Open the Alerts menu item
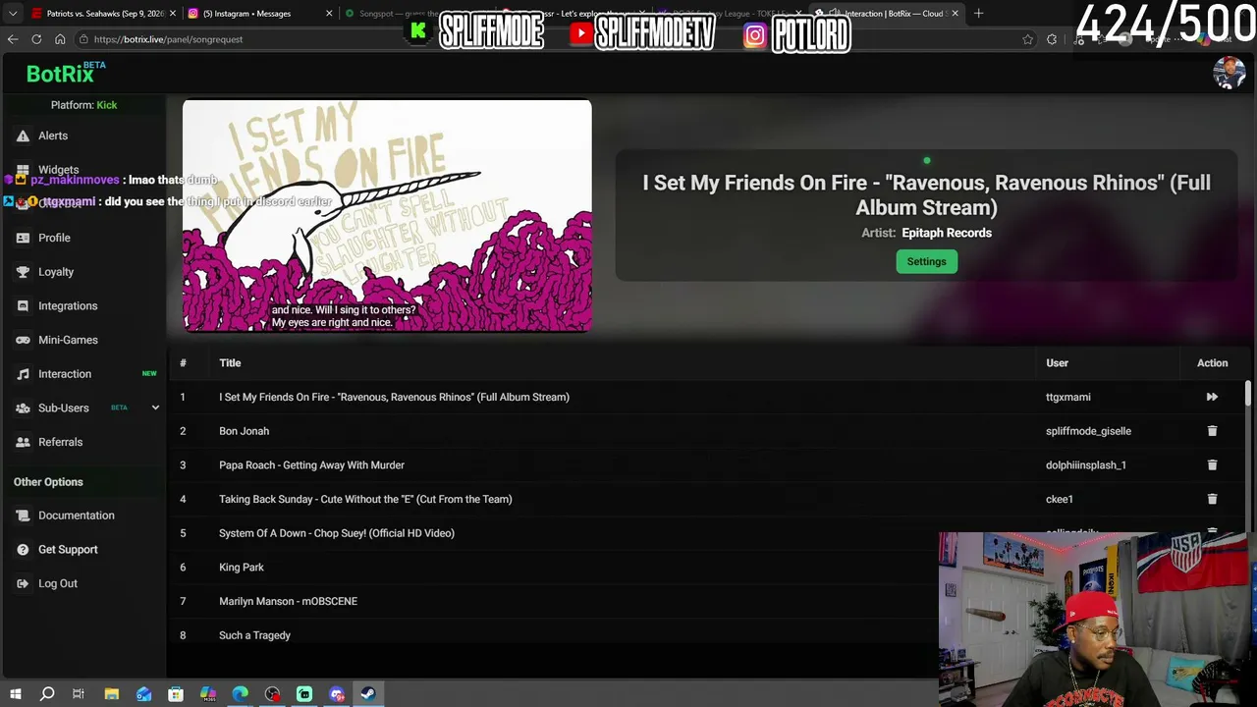This screenshot has height=707, width=1257. point(53,136)
